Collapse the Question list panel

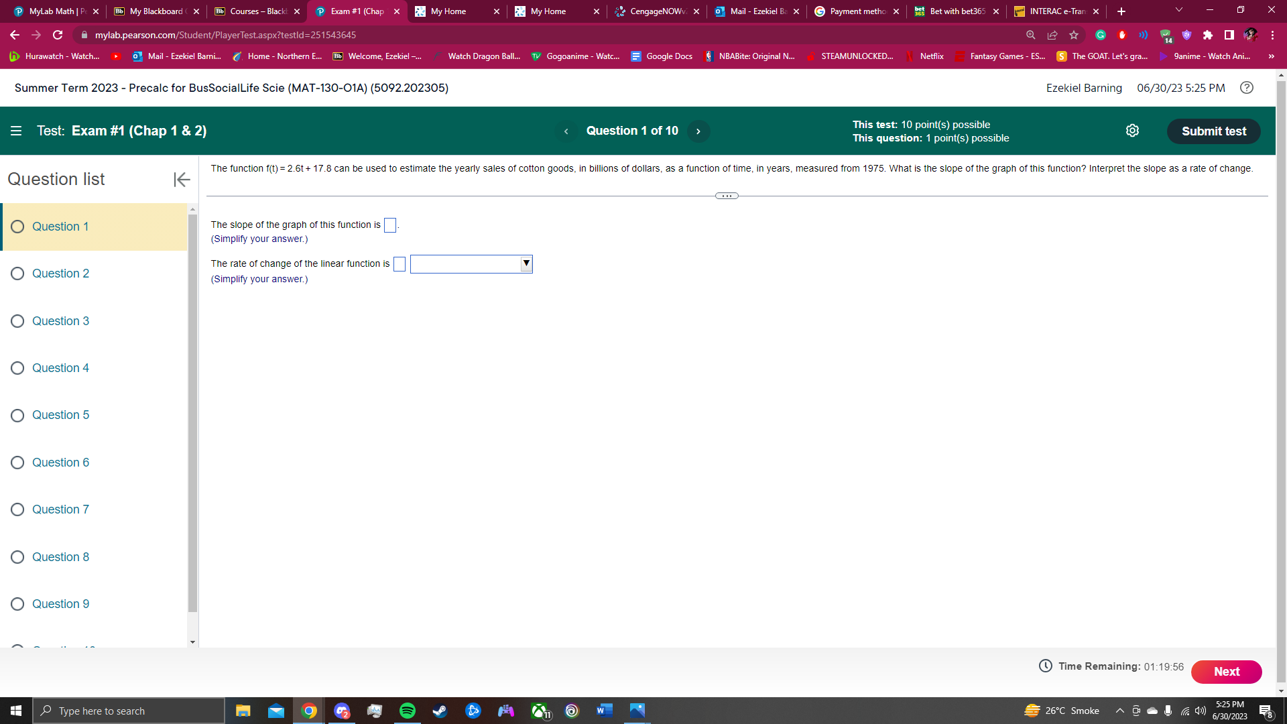[181, 179]
